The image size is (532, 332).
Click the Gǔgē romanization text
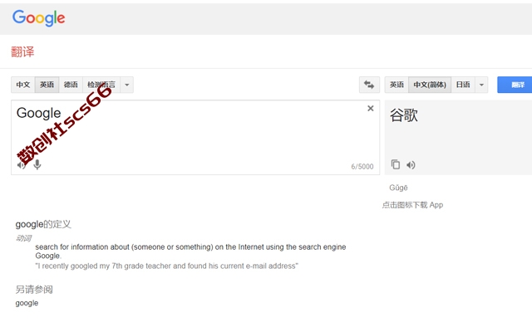(x=398, y=188)
